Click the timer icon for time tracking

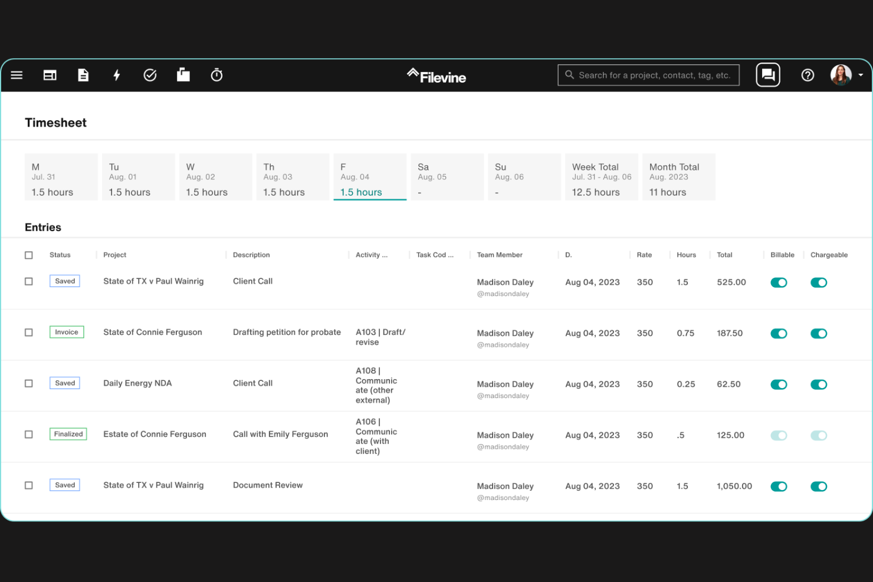click(x=216, y=75)
